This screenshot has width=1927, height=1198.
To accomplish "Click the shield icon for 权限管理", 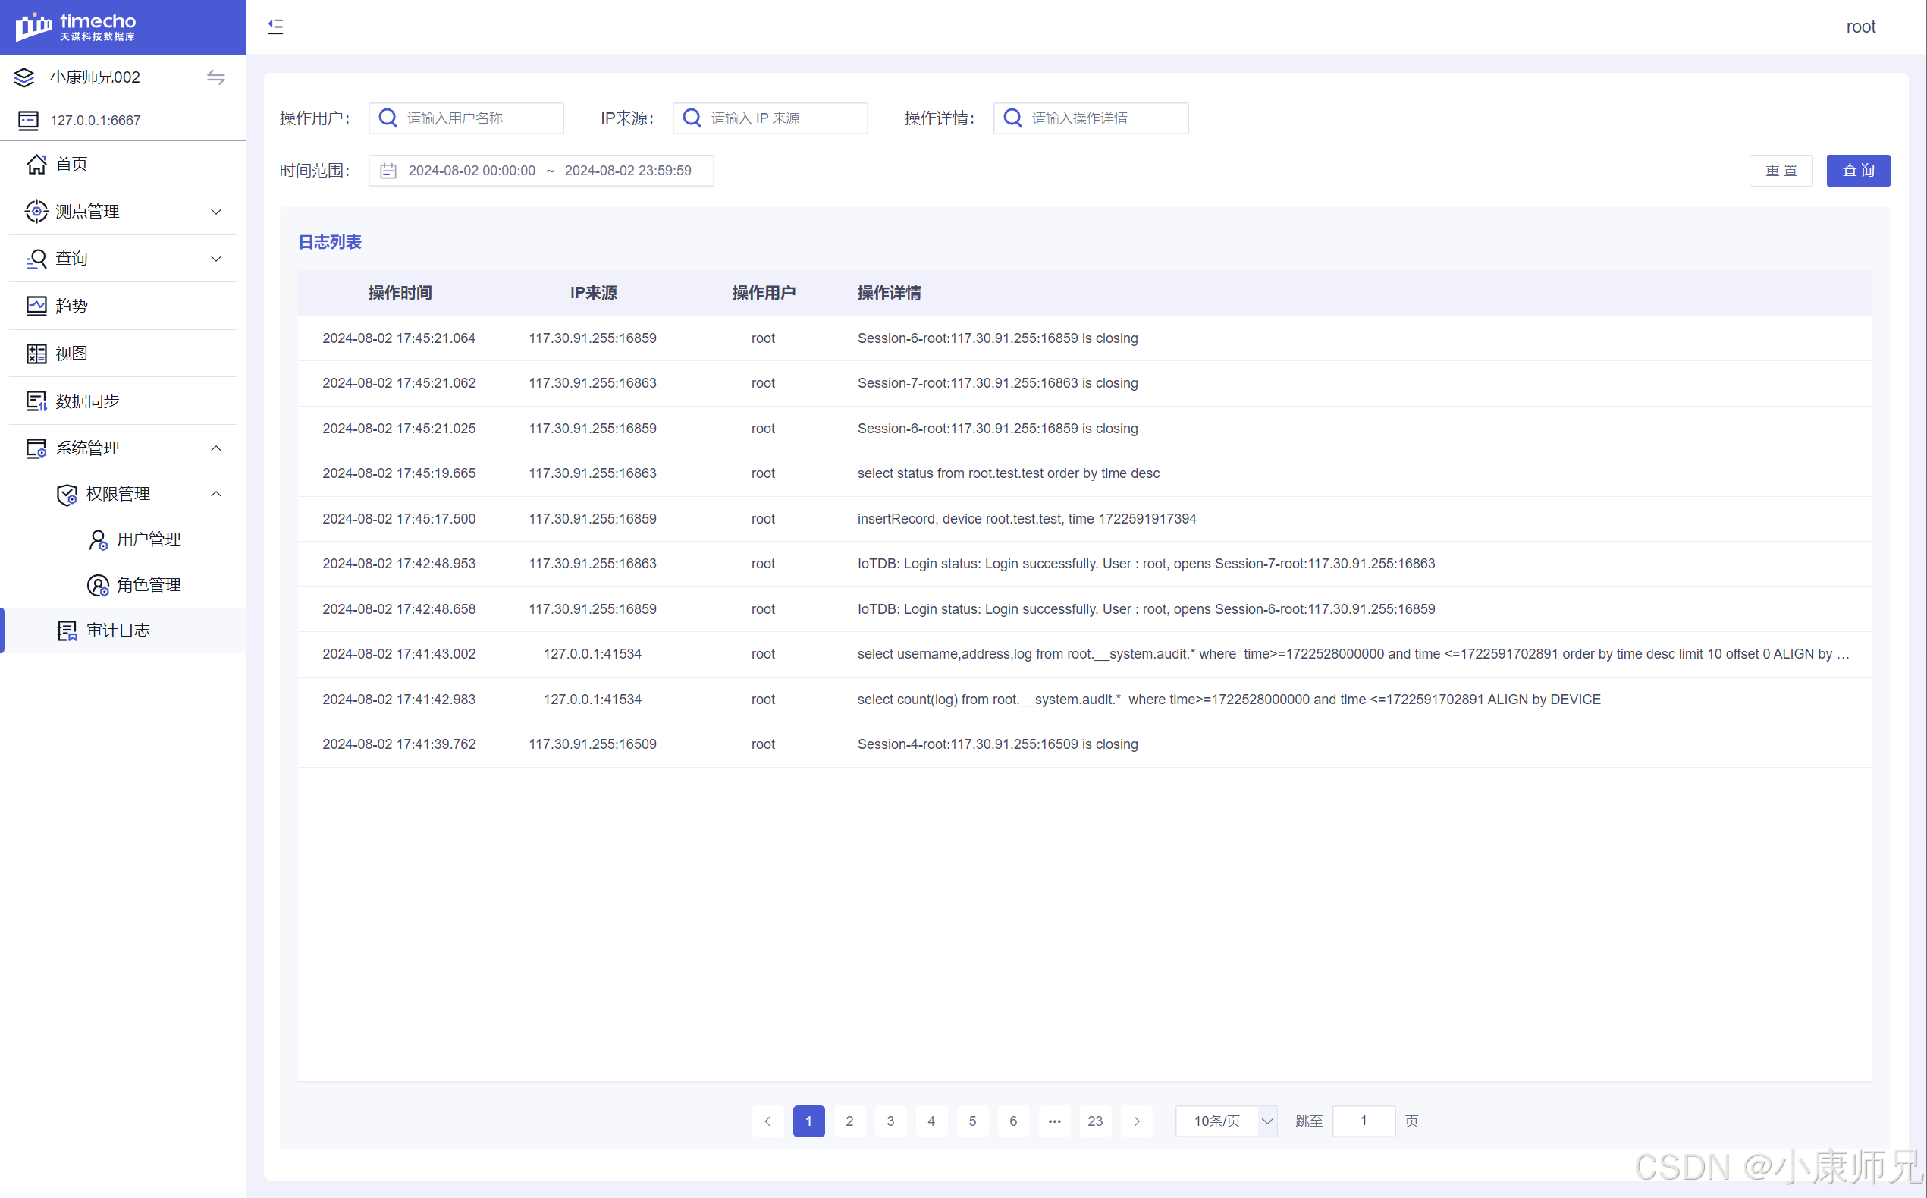I will (x=67, y=495).
